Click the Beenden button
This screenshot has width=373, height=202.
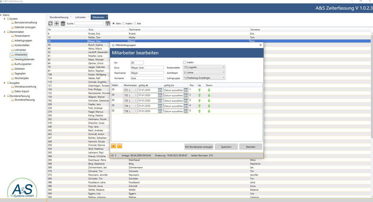(251, 147)
